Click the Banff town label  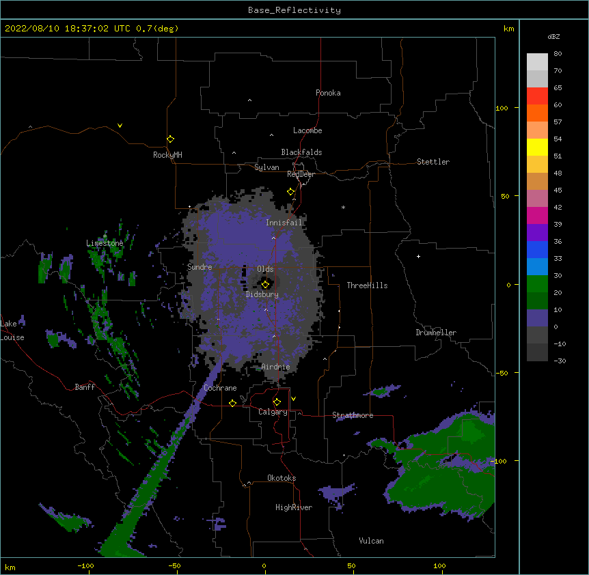pos(85,387)
